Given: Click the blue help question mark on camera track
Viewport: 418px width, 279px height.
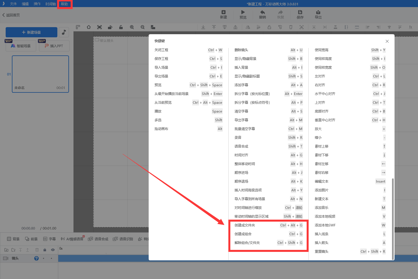Looking at the screenshot, I should click(36, 258).
